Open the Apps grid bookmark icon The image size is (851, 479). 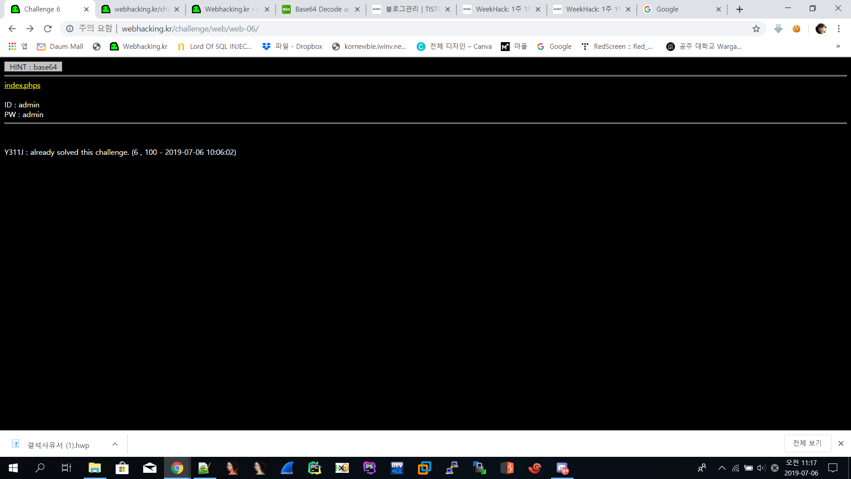click(12, 47)
